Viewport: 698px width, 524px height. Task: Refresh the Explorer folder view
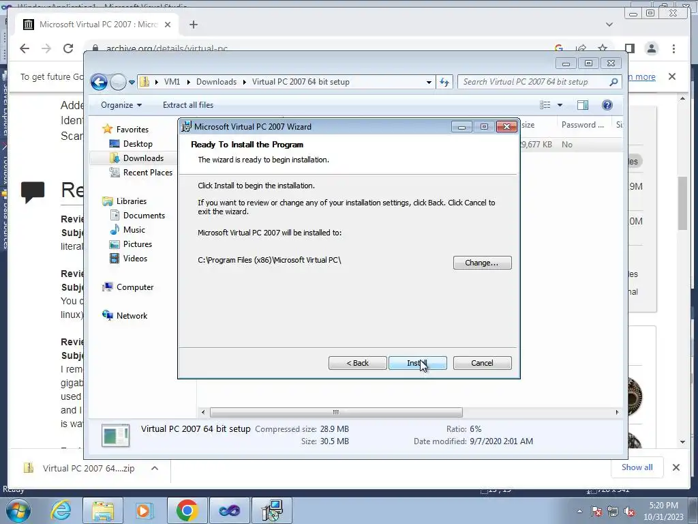(444, 82)
